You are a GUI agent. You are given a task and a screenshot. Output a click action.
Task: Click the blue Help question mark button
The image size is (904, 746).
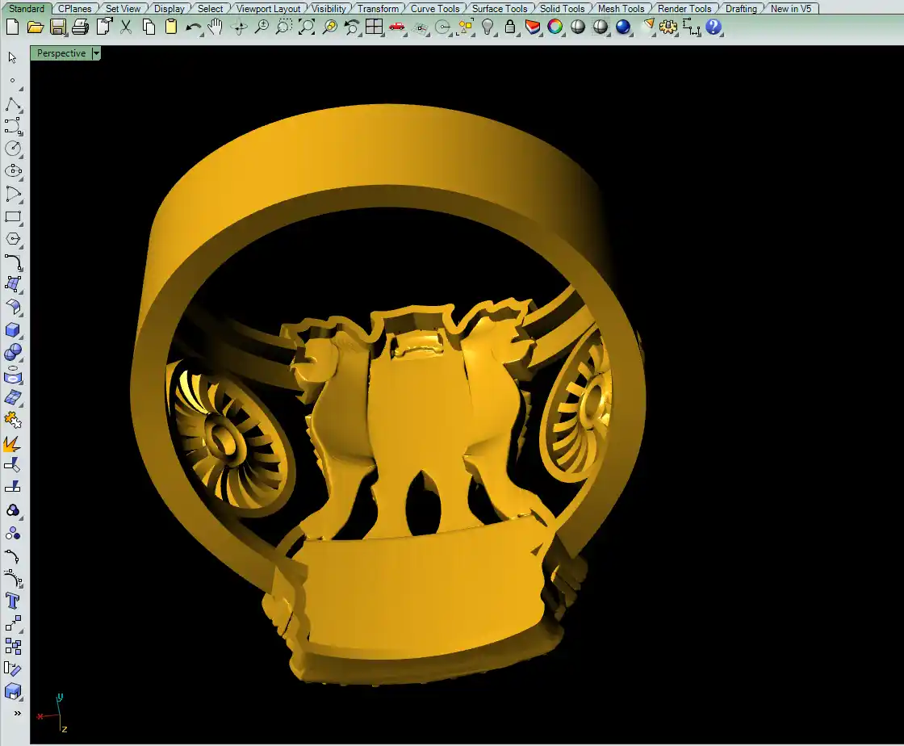click(x=714, y=27)
